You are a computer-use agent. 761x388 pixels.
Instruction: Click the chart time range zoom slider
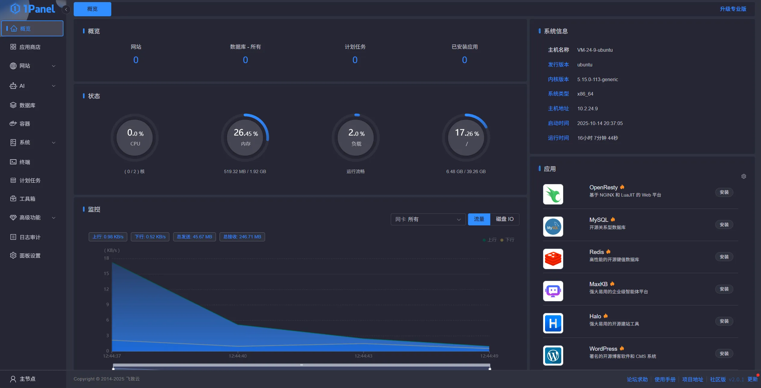301,365
